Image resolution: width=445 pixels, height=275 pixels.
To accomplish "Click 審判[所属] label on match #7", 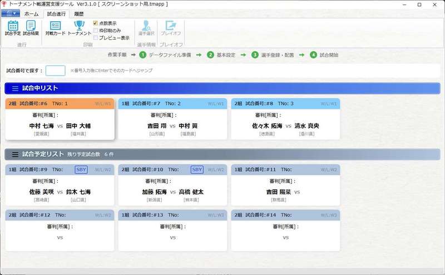I will pos(164,115).
